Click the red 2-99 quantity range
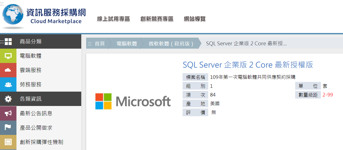This screenshot has height=150, width=343. tap(328, 95)
